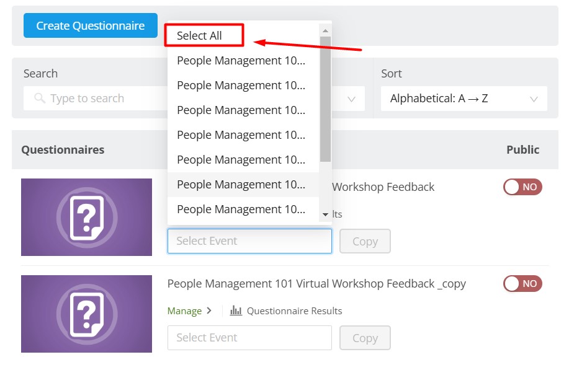Open the focused Select Event dropdown
This screenshot has height=370, width=569.
pyautogui.click(x=249, y=241)
